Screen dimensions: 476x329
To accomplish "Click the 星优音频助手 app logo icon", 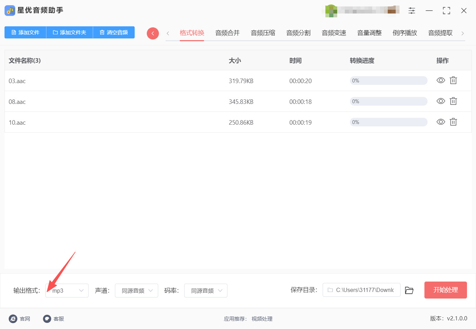I will (10, 10).
